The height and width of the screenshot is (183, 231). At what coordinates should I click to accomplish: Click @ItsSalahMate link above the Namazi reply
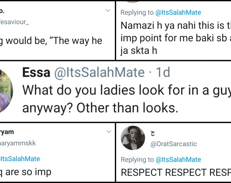coord(178,13)
